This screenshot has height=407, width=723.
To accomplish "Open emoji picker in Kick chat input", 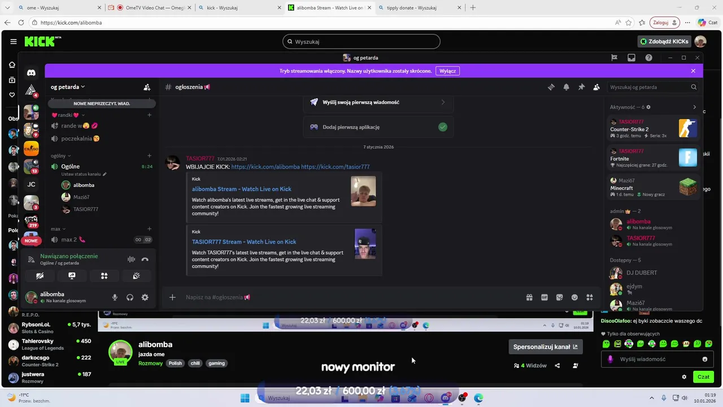I will [x=705, y=359].
